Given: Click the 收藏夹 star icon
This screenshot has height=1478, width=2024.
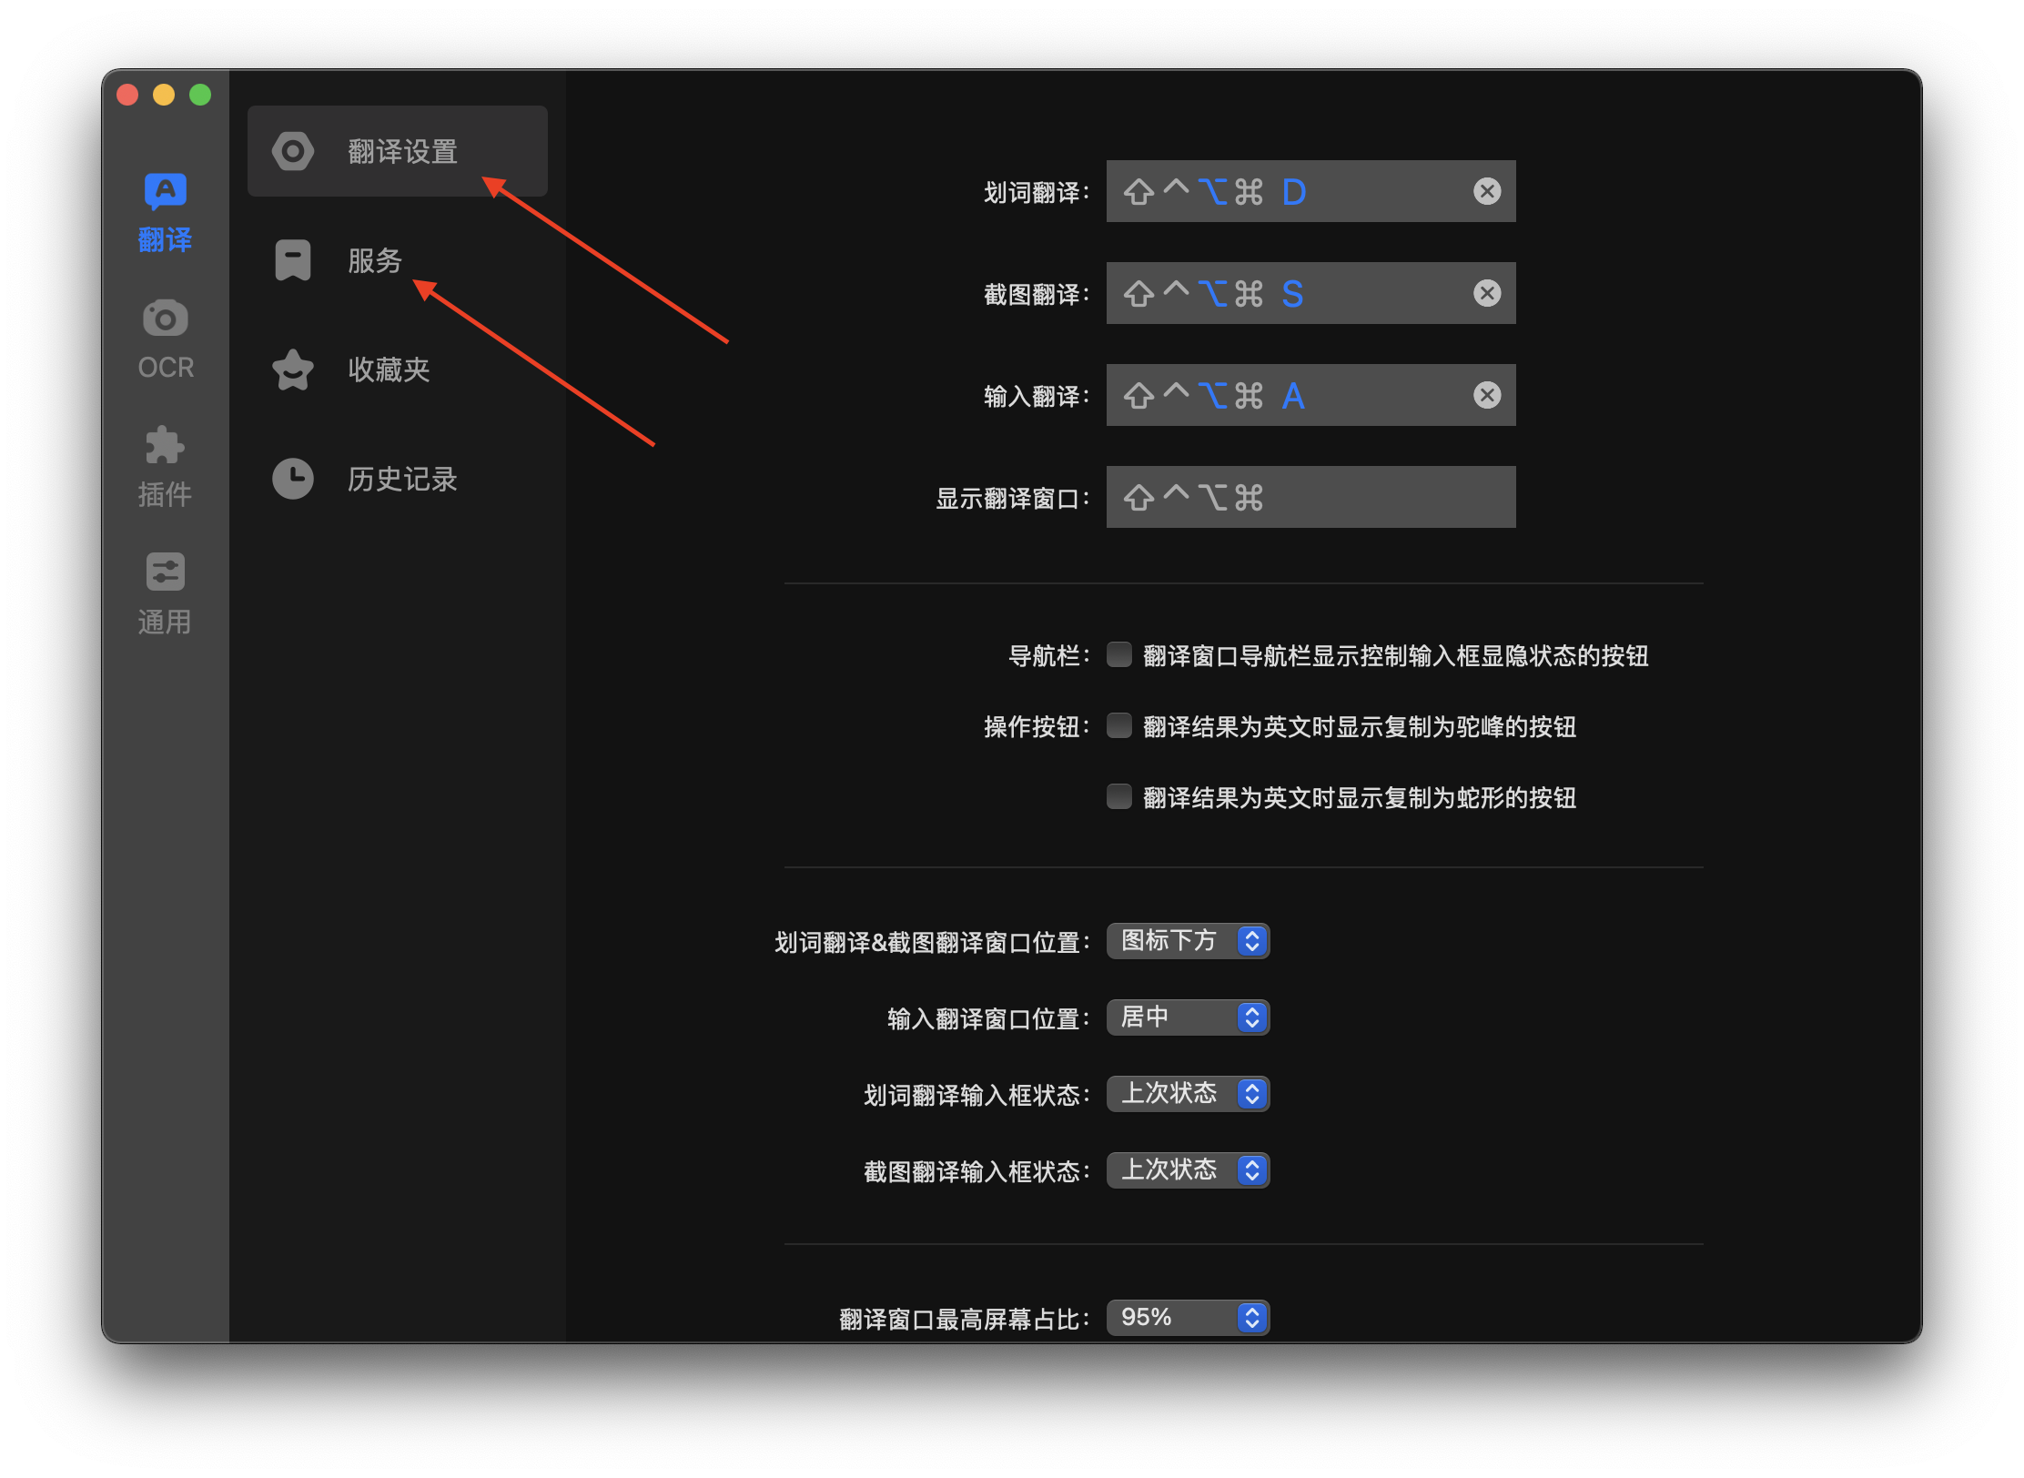Looking at the screenshot, I should click(293, 369).
